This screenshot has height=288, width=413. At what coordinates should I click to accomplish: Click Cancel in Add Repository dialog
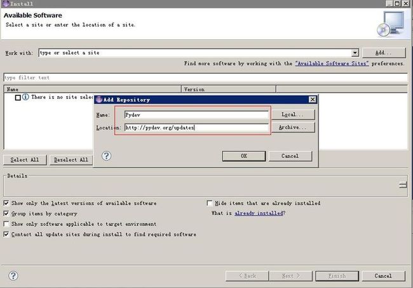[x=290, y=156]
